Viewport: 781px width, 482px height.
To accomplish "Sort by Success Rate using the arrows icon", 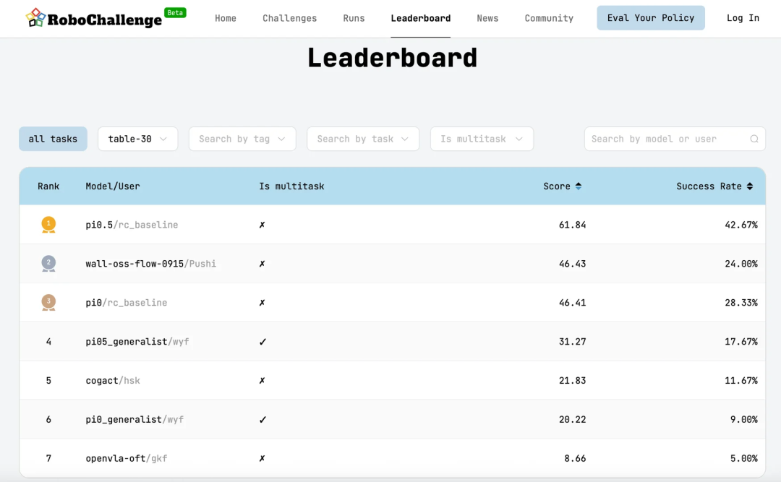I will 750,186.
